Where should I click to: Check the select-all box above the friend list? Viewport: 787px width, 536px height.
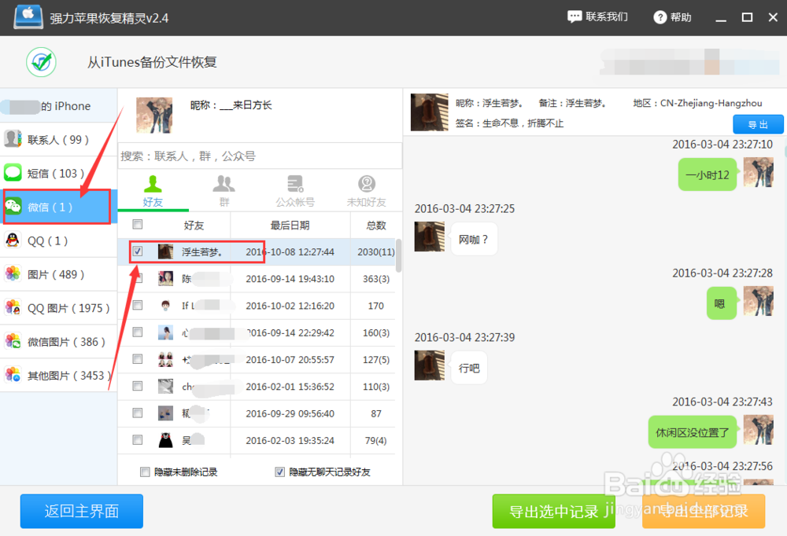pyautogui.click(x=138, y=224)
